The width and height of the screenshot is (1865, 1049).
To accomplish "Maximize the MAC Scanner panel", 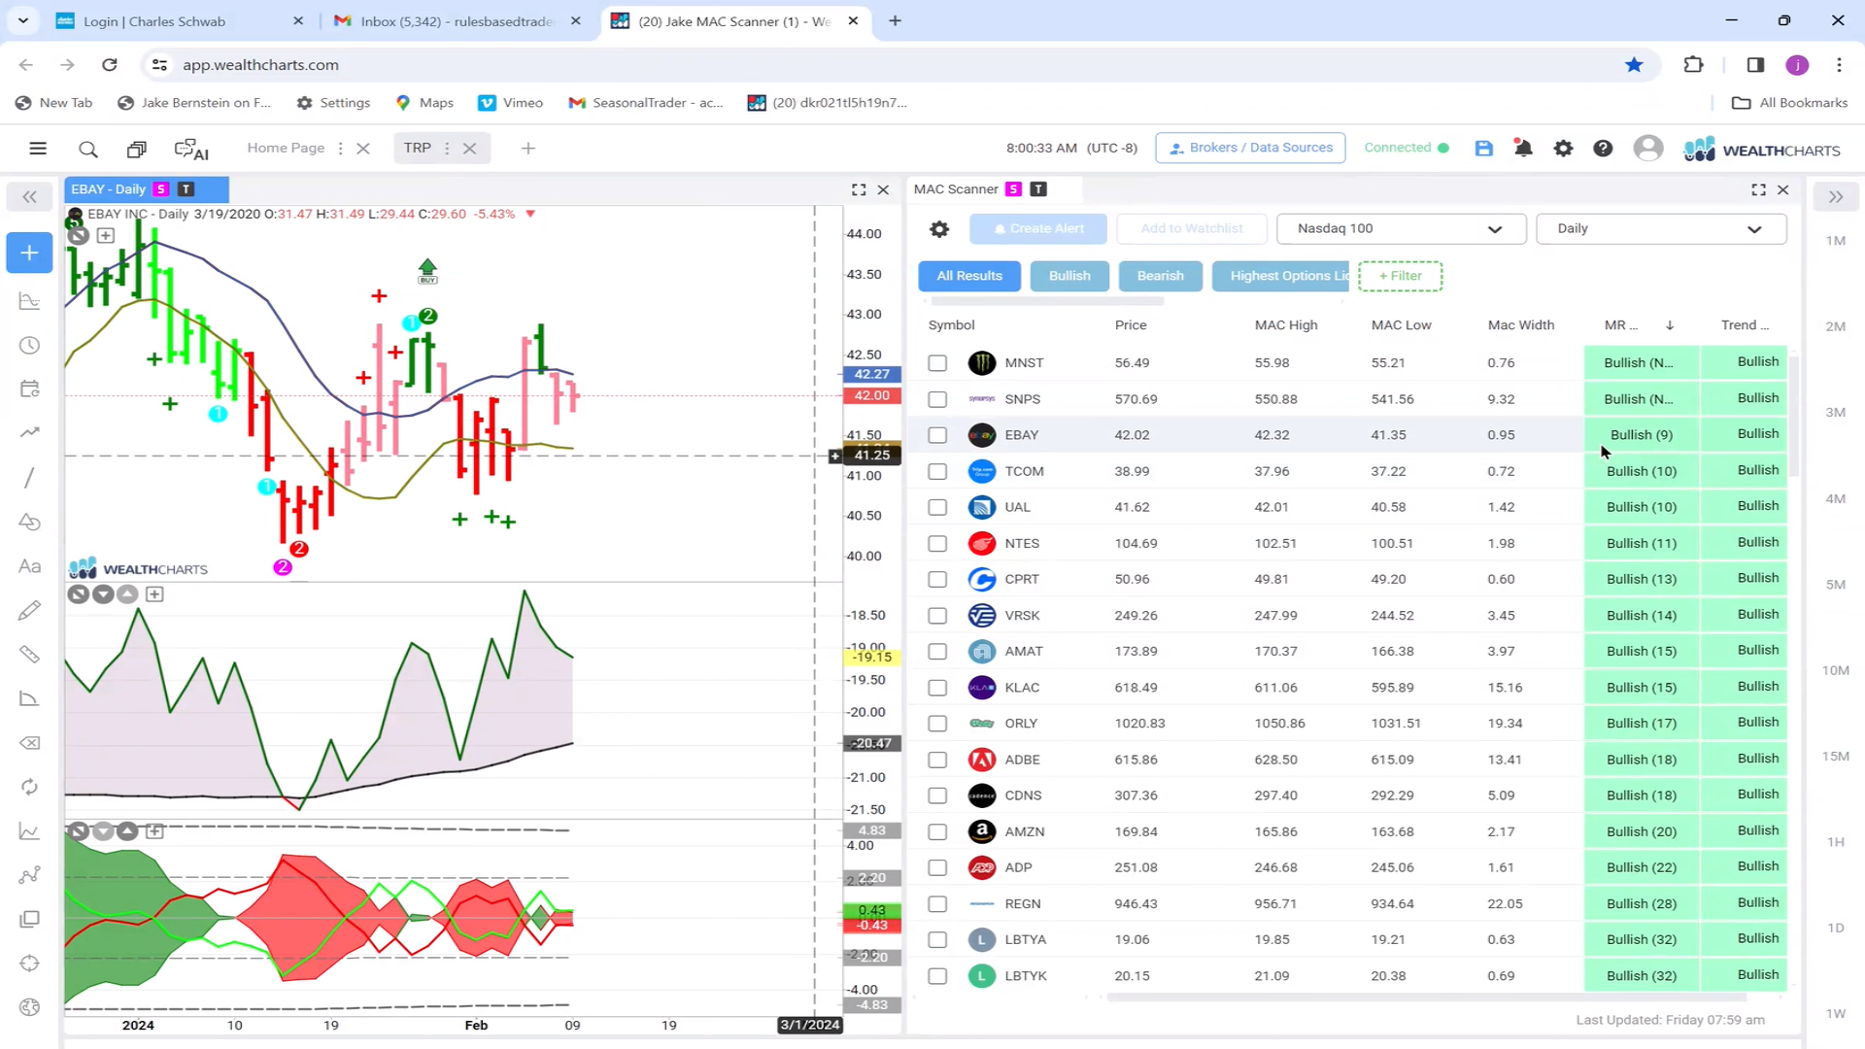I will coord(1758,189).
